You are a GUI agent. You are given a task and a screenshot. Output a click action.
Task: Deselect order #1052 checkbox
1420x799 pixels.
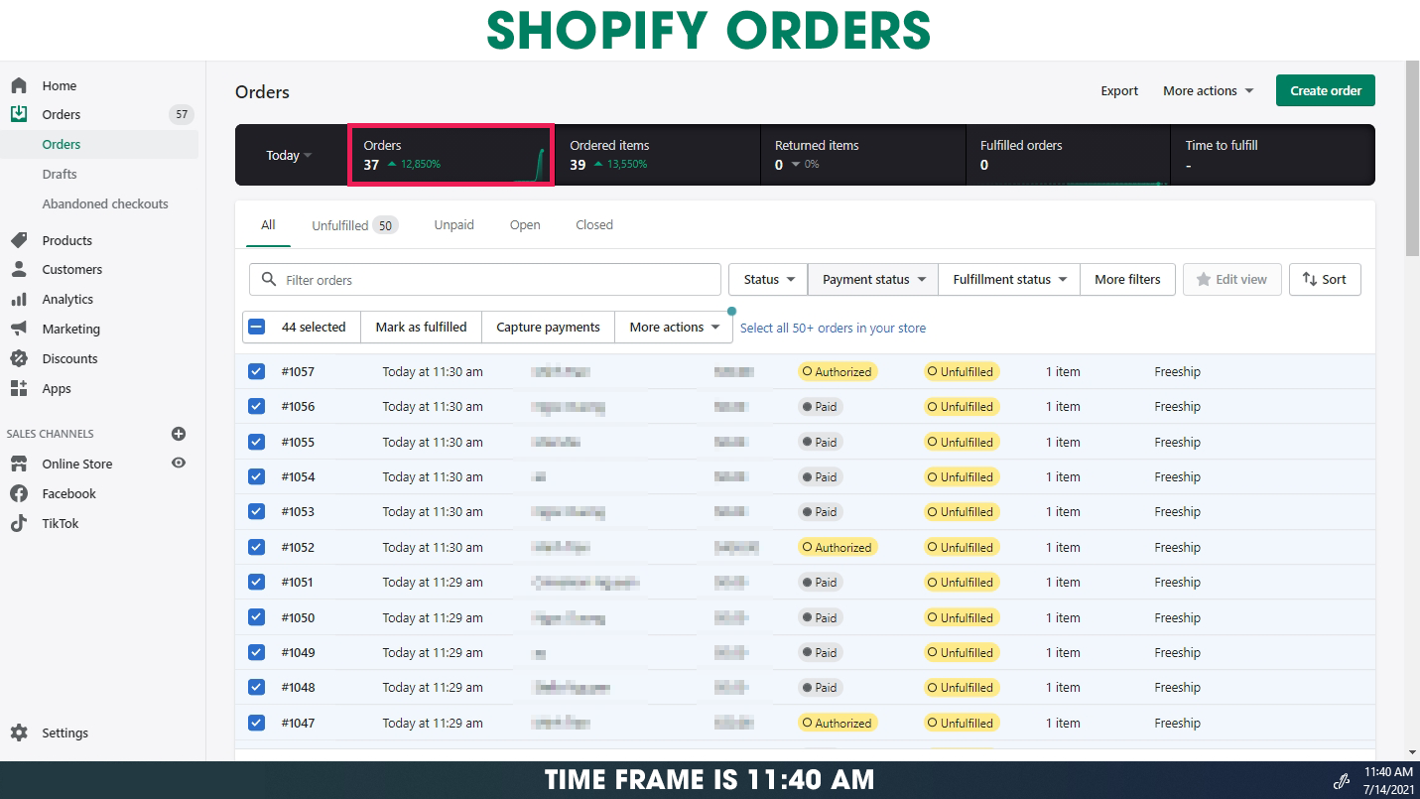[256, 547]
